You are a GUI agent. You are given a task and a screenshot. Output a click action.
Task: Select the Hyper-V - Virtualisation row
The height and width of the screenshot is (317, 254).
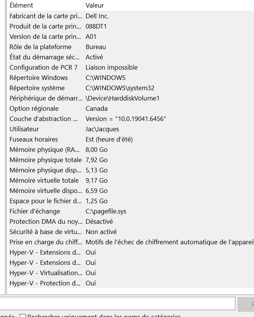point(131,273)
